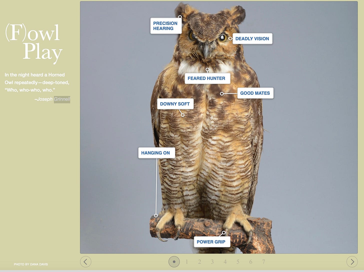Click the Power Grip hotspot dot near the talons
The width and height of the screenshot is (364, 272).
[x=224, y=233]
